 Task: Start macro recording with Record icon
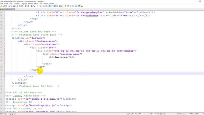[65, 6]
